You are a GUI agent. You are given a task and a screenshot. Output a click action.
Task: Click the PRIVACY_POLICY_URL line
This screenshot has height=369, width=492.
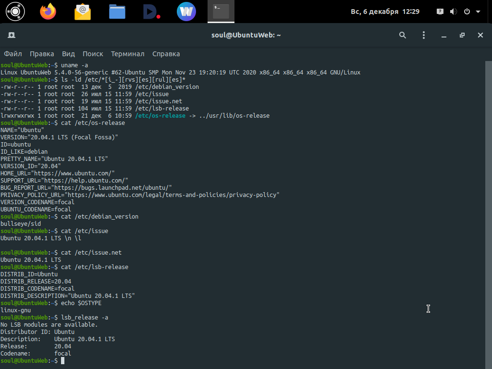click(x=140, y=195)
